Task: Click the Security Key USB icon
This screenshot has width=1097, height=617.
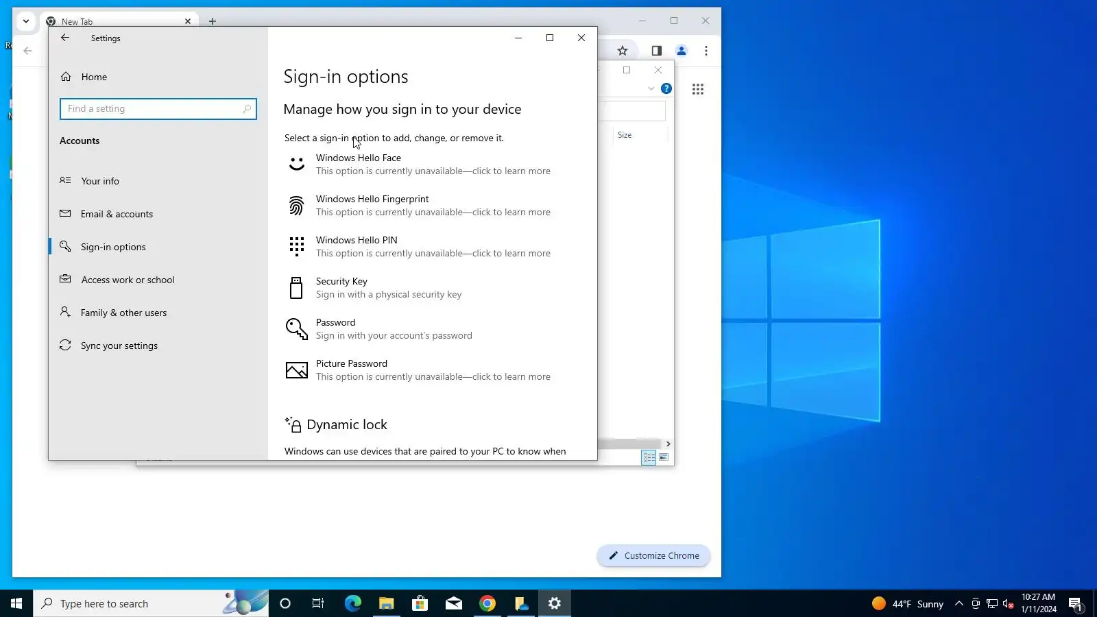Action: tap(296, 288)
